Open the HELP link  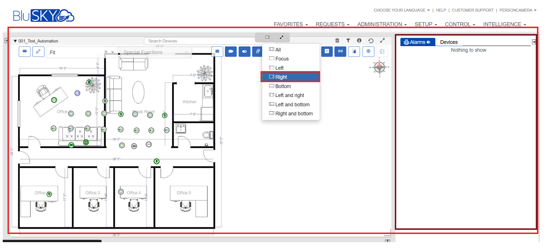coord(441,10)
